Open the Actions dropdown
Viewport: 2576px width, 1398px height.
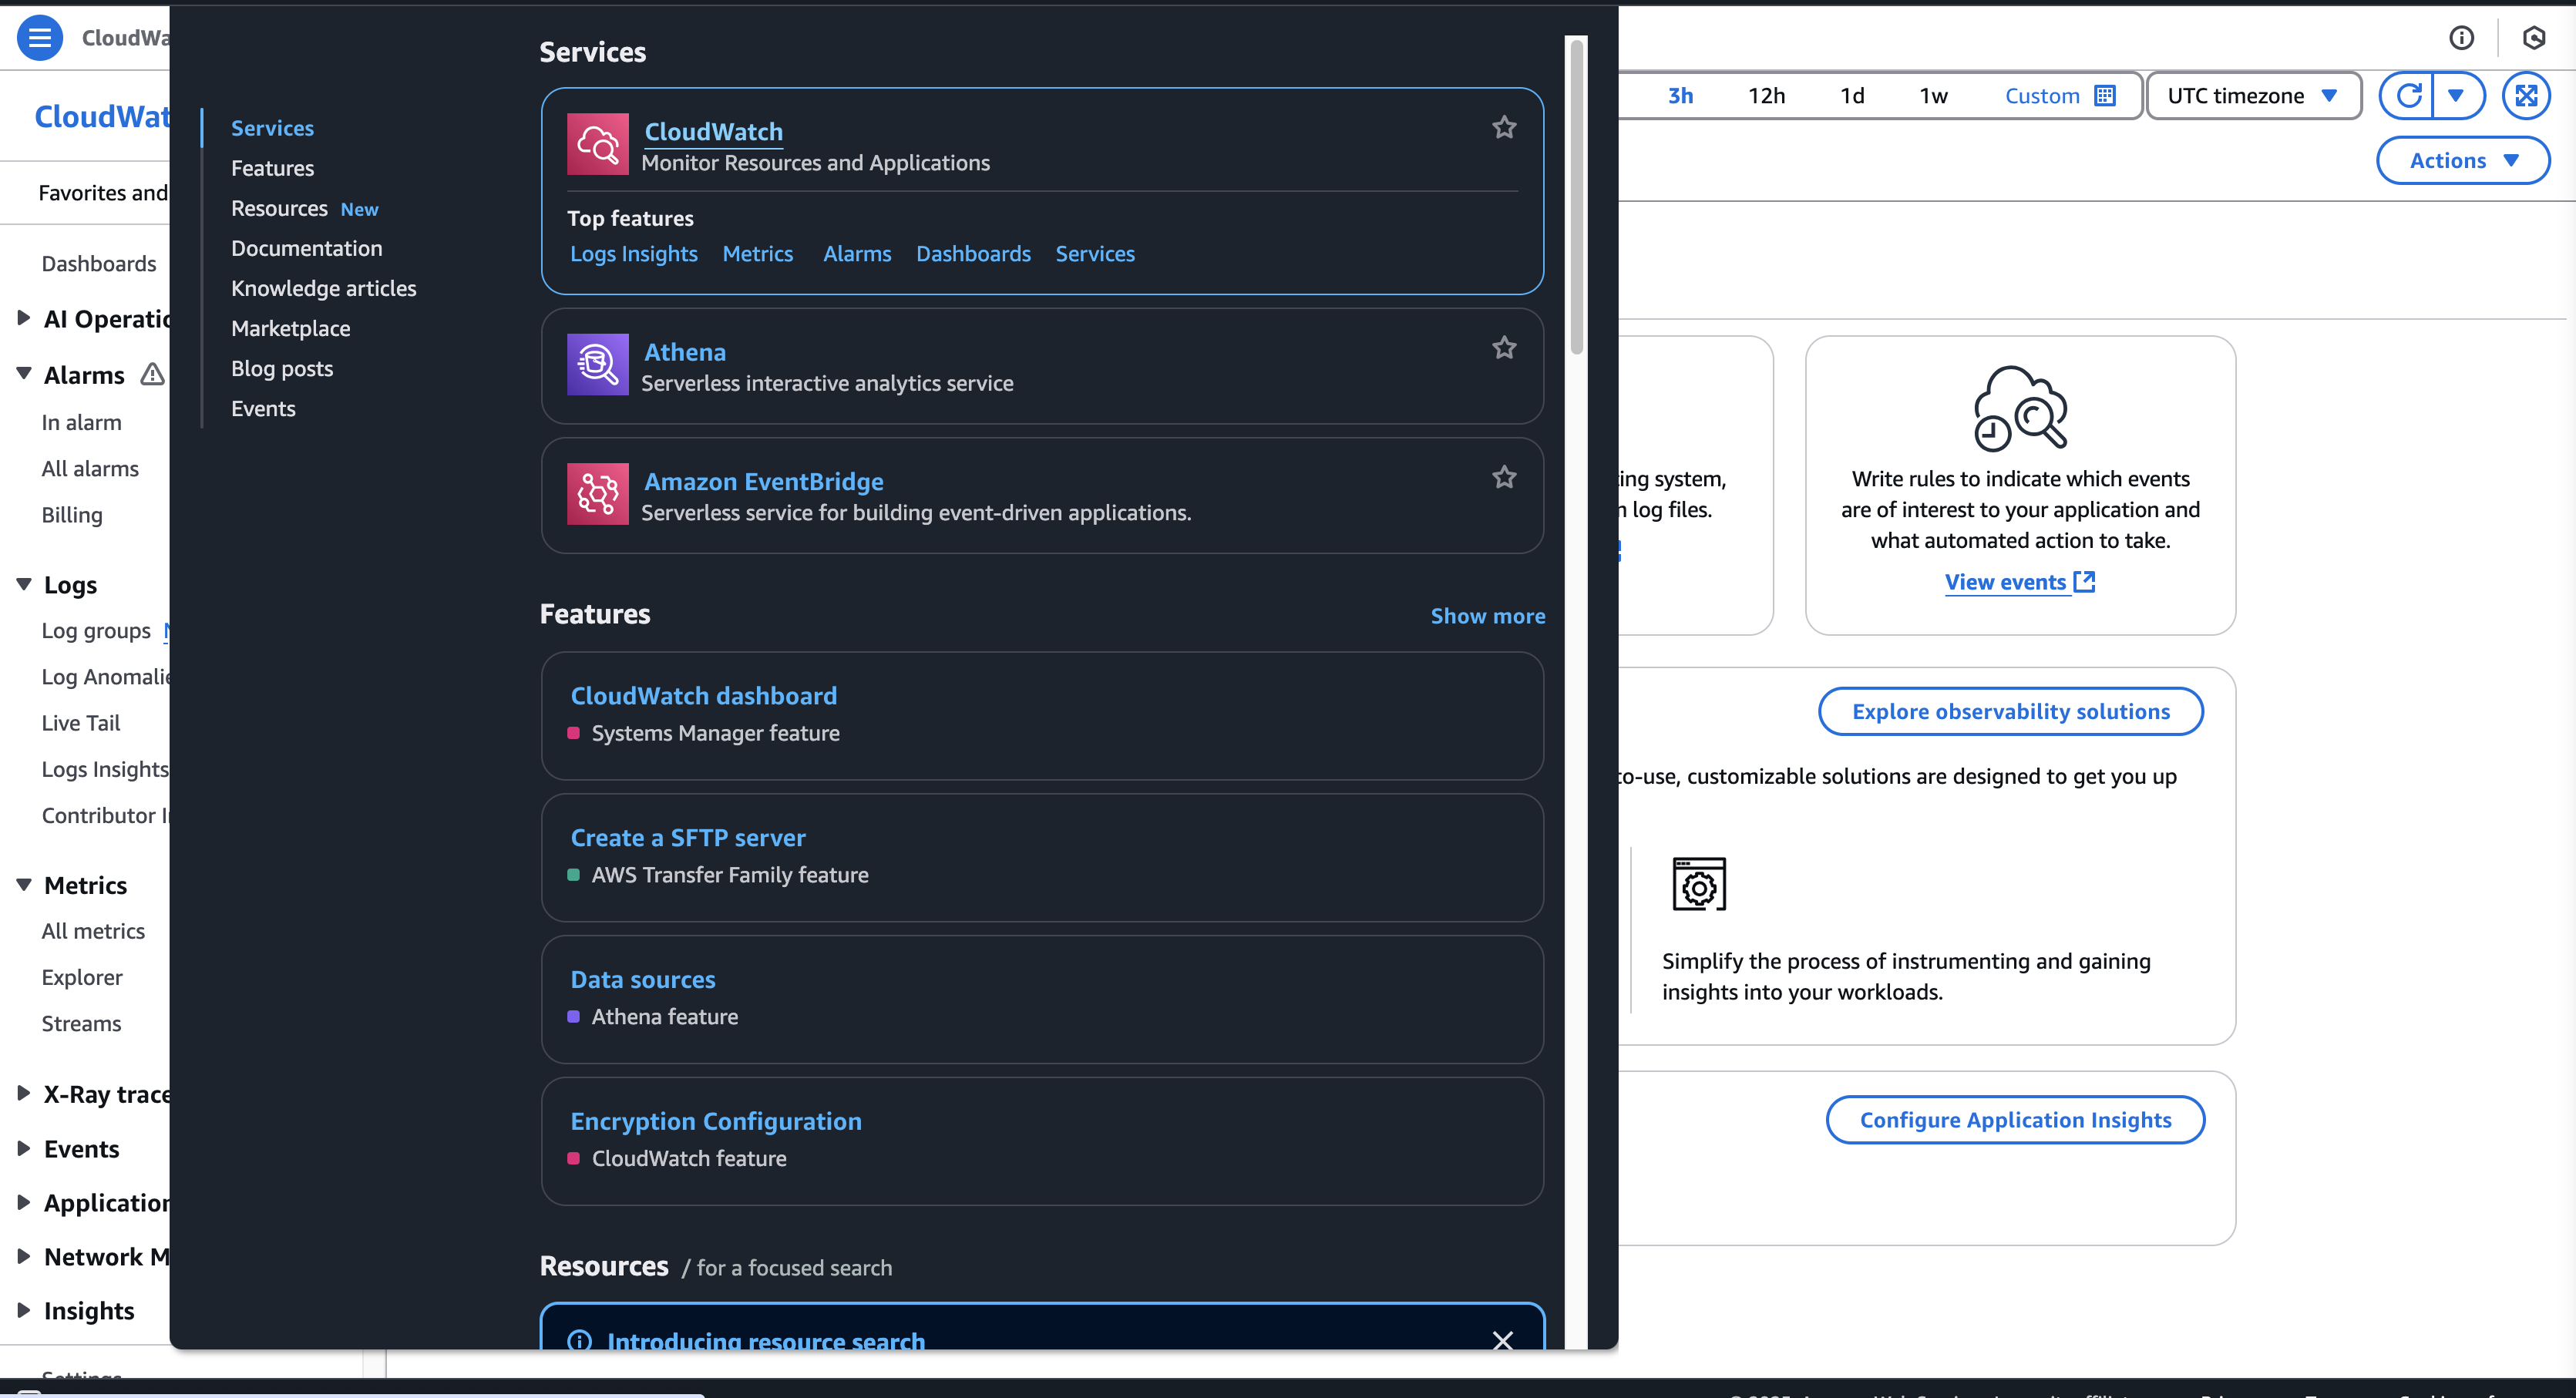(x=2462, y=161)
